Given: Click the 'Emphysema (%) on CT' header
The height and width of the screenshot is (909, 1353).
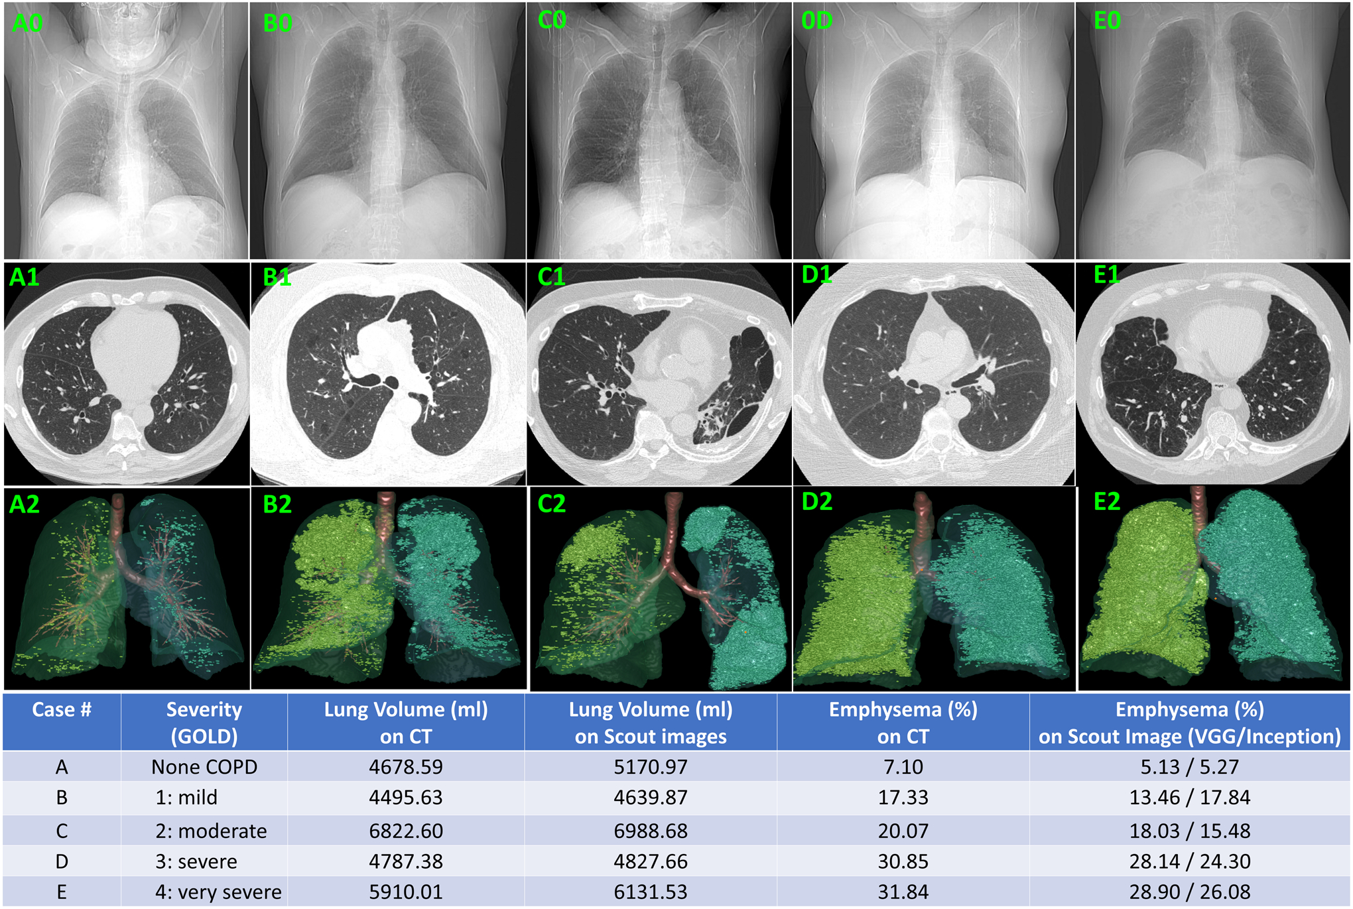Looking at the screenshot, I should click(903, 722).
